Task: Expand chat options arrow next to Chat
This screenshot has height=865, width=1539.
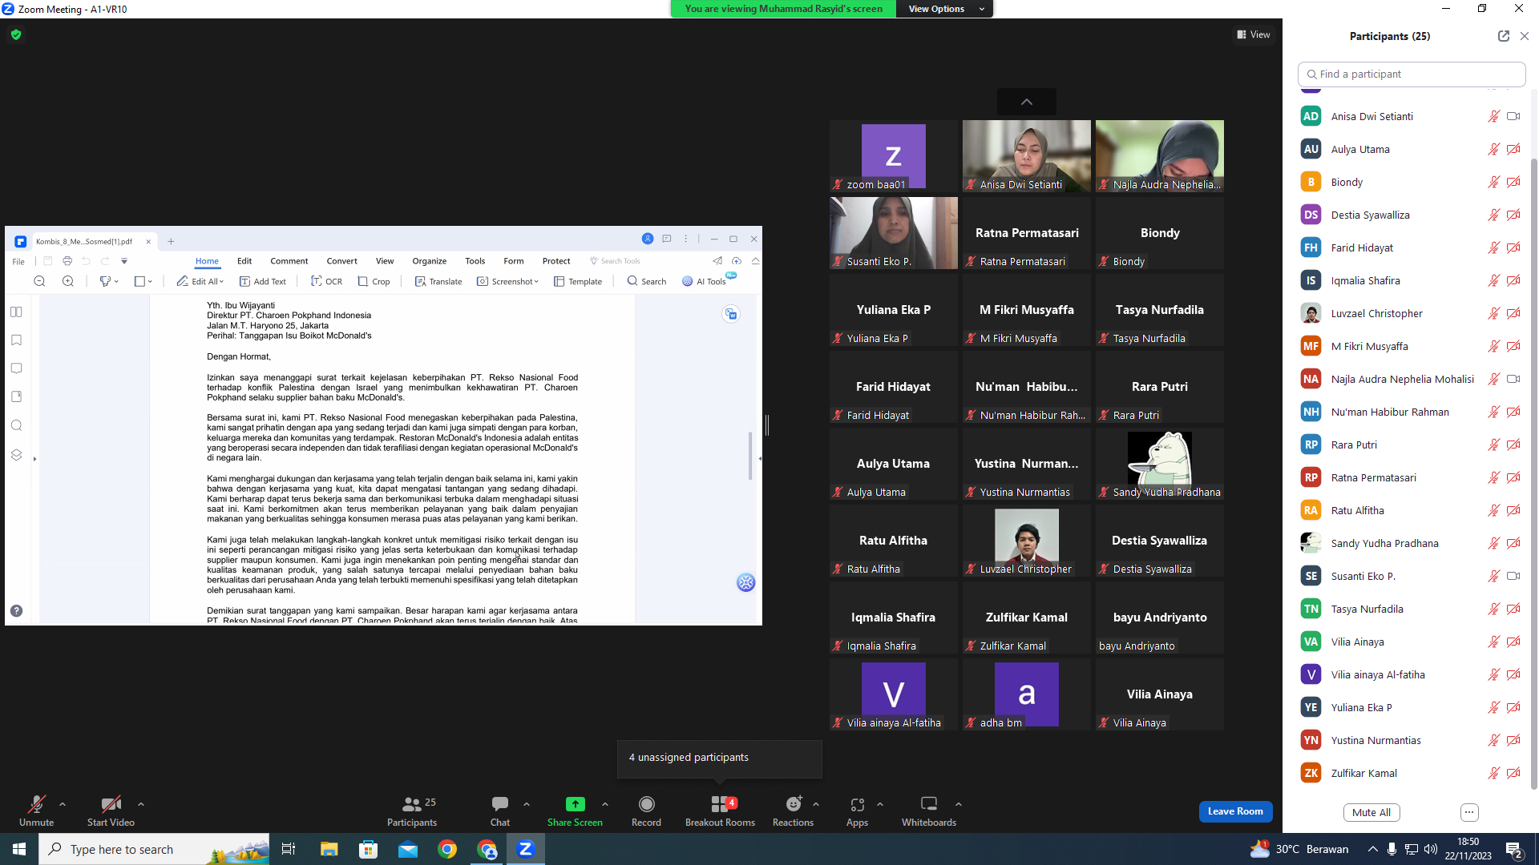Action: pyautogui.click(x=527, y=804)
